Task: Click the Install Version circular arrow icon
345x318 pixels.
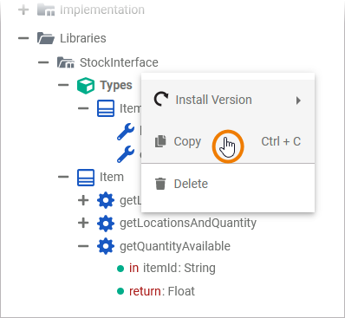Action: pos(161,100)
